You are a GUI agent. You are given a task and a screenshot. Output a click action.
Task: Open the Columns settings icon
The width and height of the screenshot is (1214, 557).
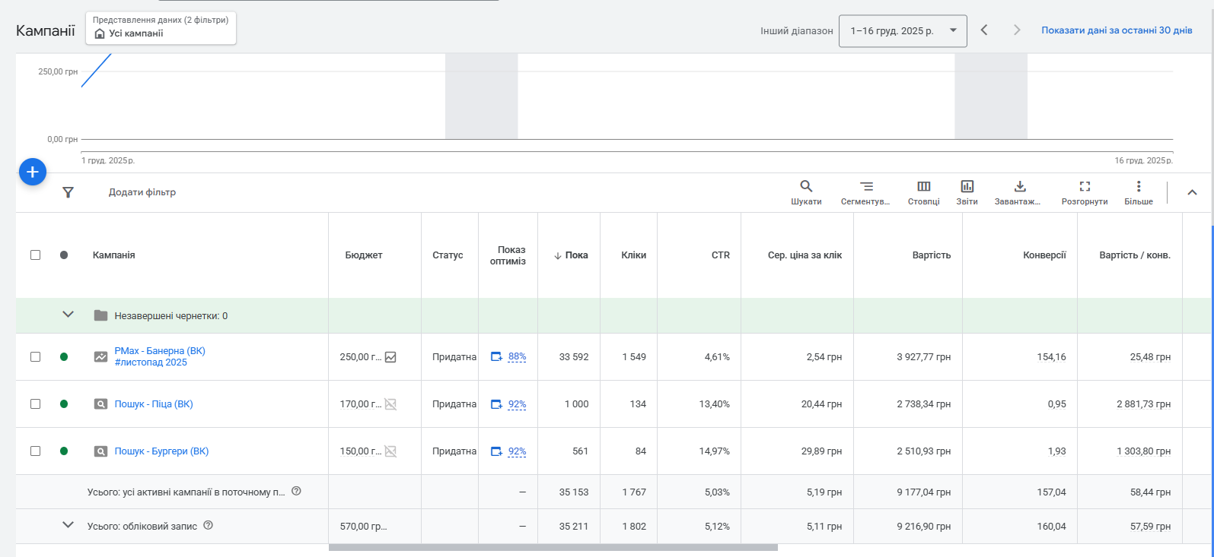(923, 187)
